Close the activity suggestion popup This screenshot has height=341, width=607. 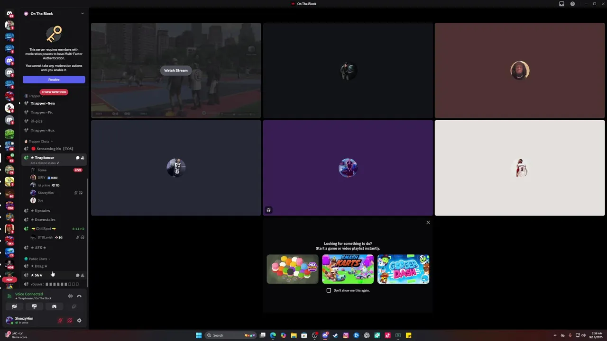click(428, 223)
